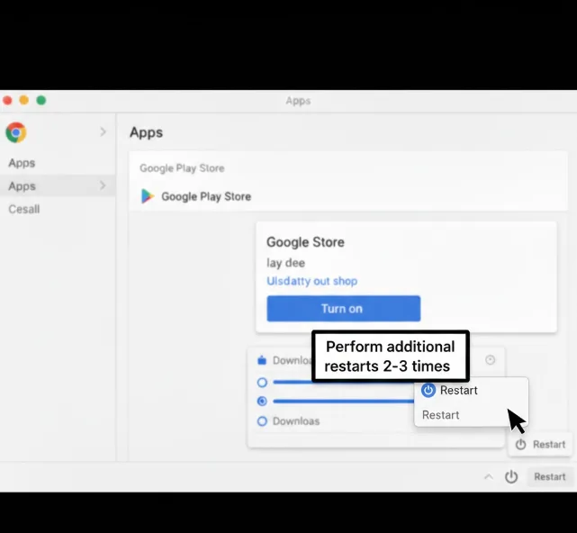This screenshot has width=577, height=533.
Task: Select the first radio button above the sliders
Action: tap(263, 382)
